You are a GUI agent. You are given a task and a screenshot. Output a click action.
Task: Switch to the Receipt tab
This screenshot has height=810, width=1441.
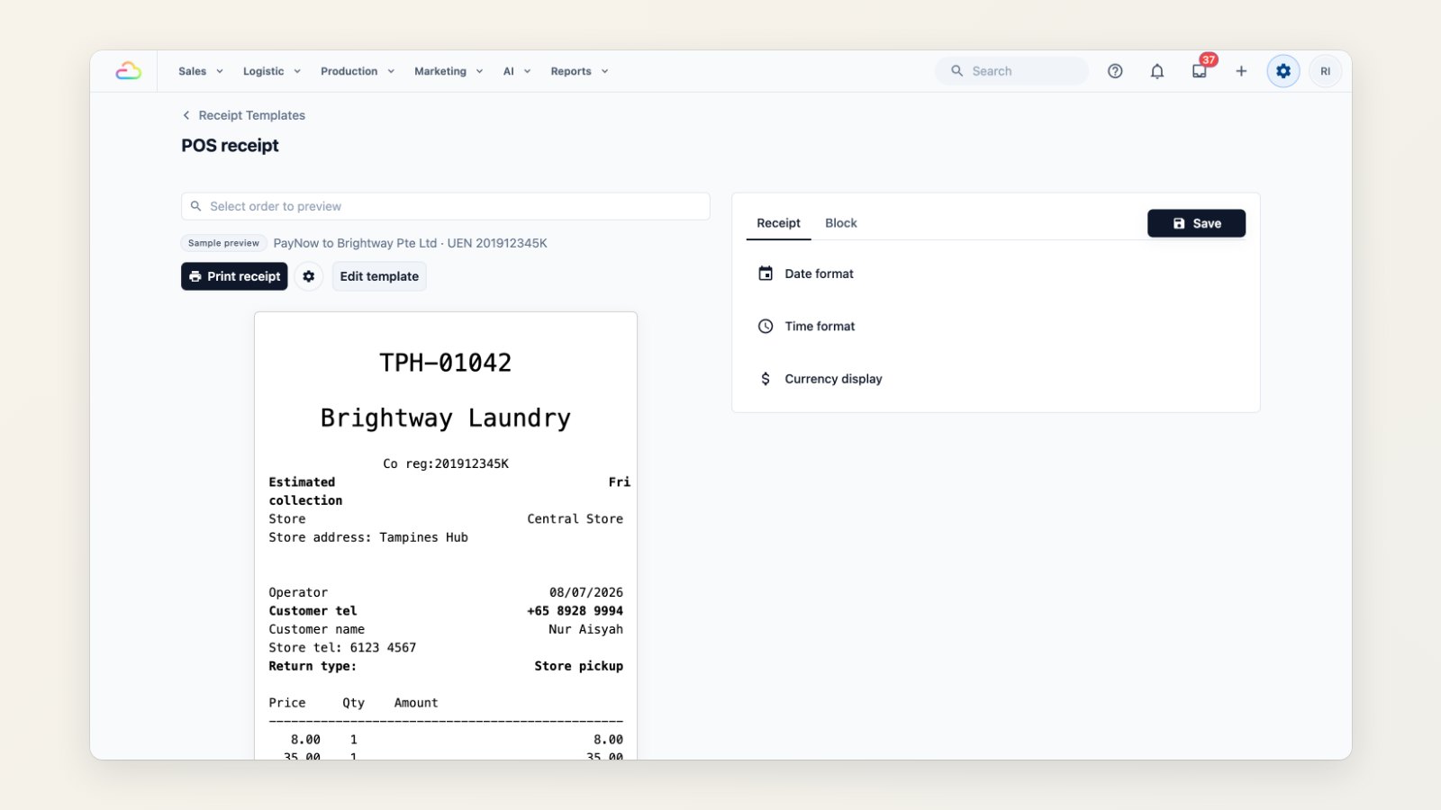click(x=778, y=223)
